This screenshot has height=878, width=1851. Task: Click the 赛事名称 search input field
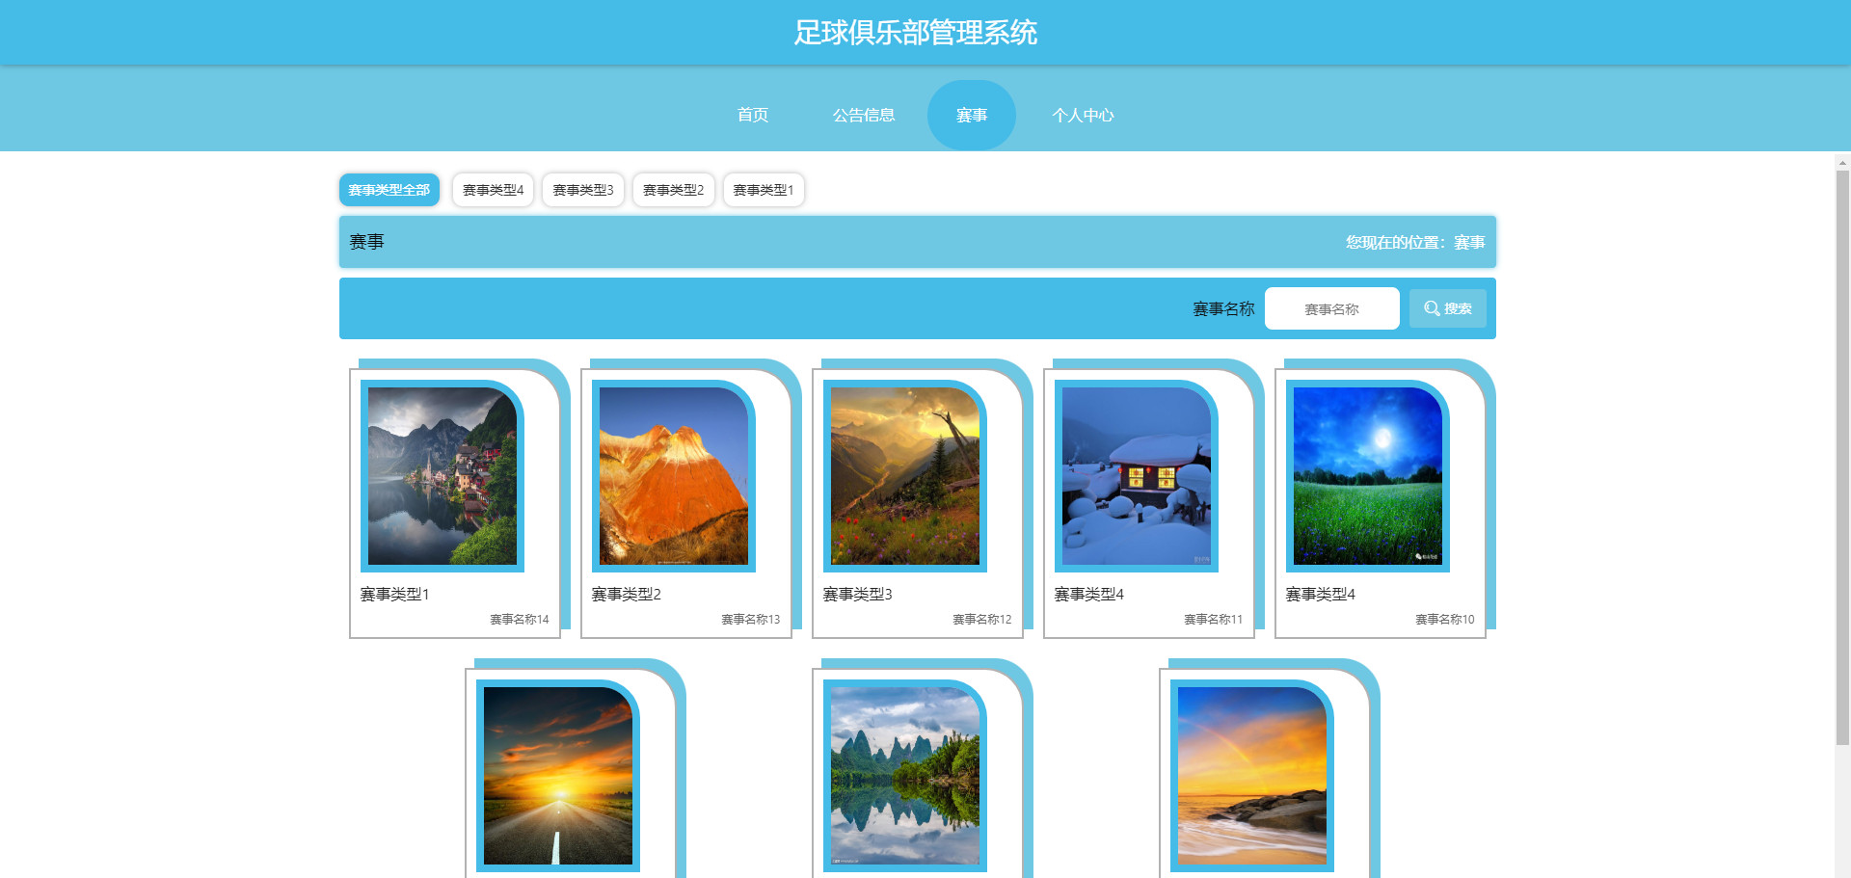1332,308
